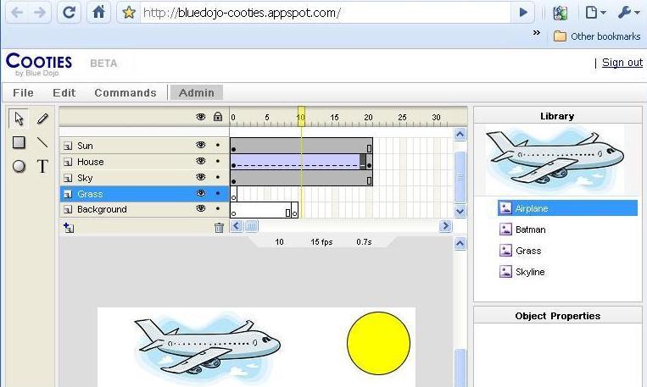647x387 pixels.
Task: Hide the House layer
Action: pos(200,161)
